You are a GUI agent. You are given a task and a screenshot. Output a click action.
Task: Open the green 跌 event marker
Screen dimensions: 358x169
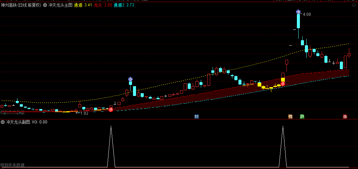click(302, 117)
